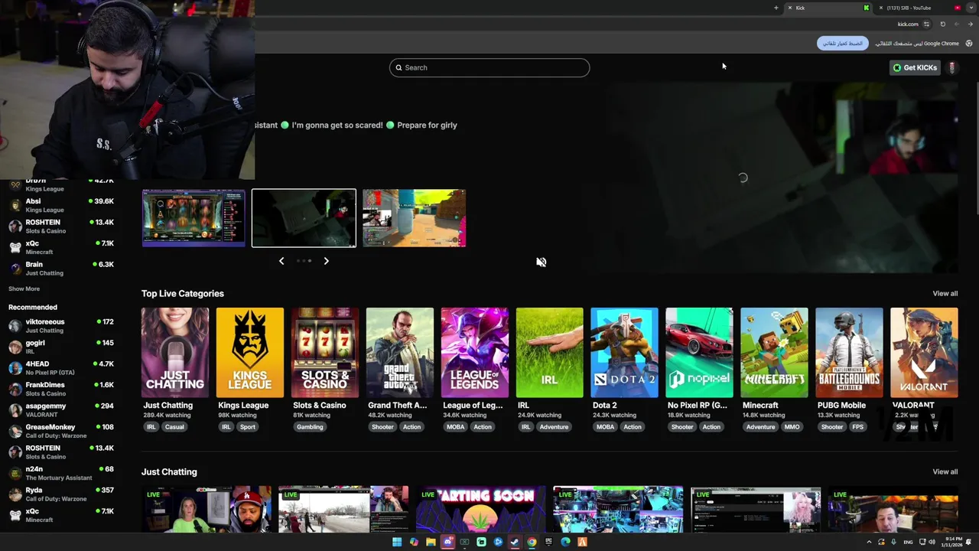Click View all for Just Chatting section

945,472
